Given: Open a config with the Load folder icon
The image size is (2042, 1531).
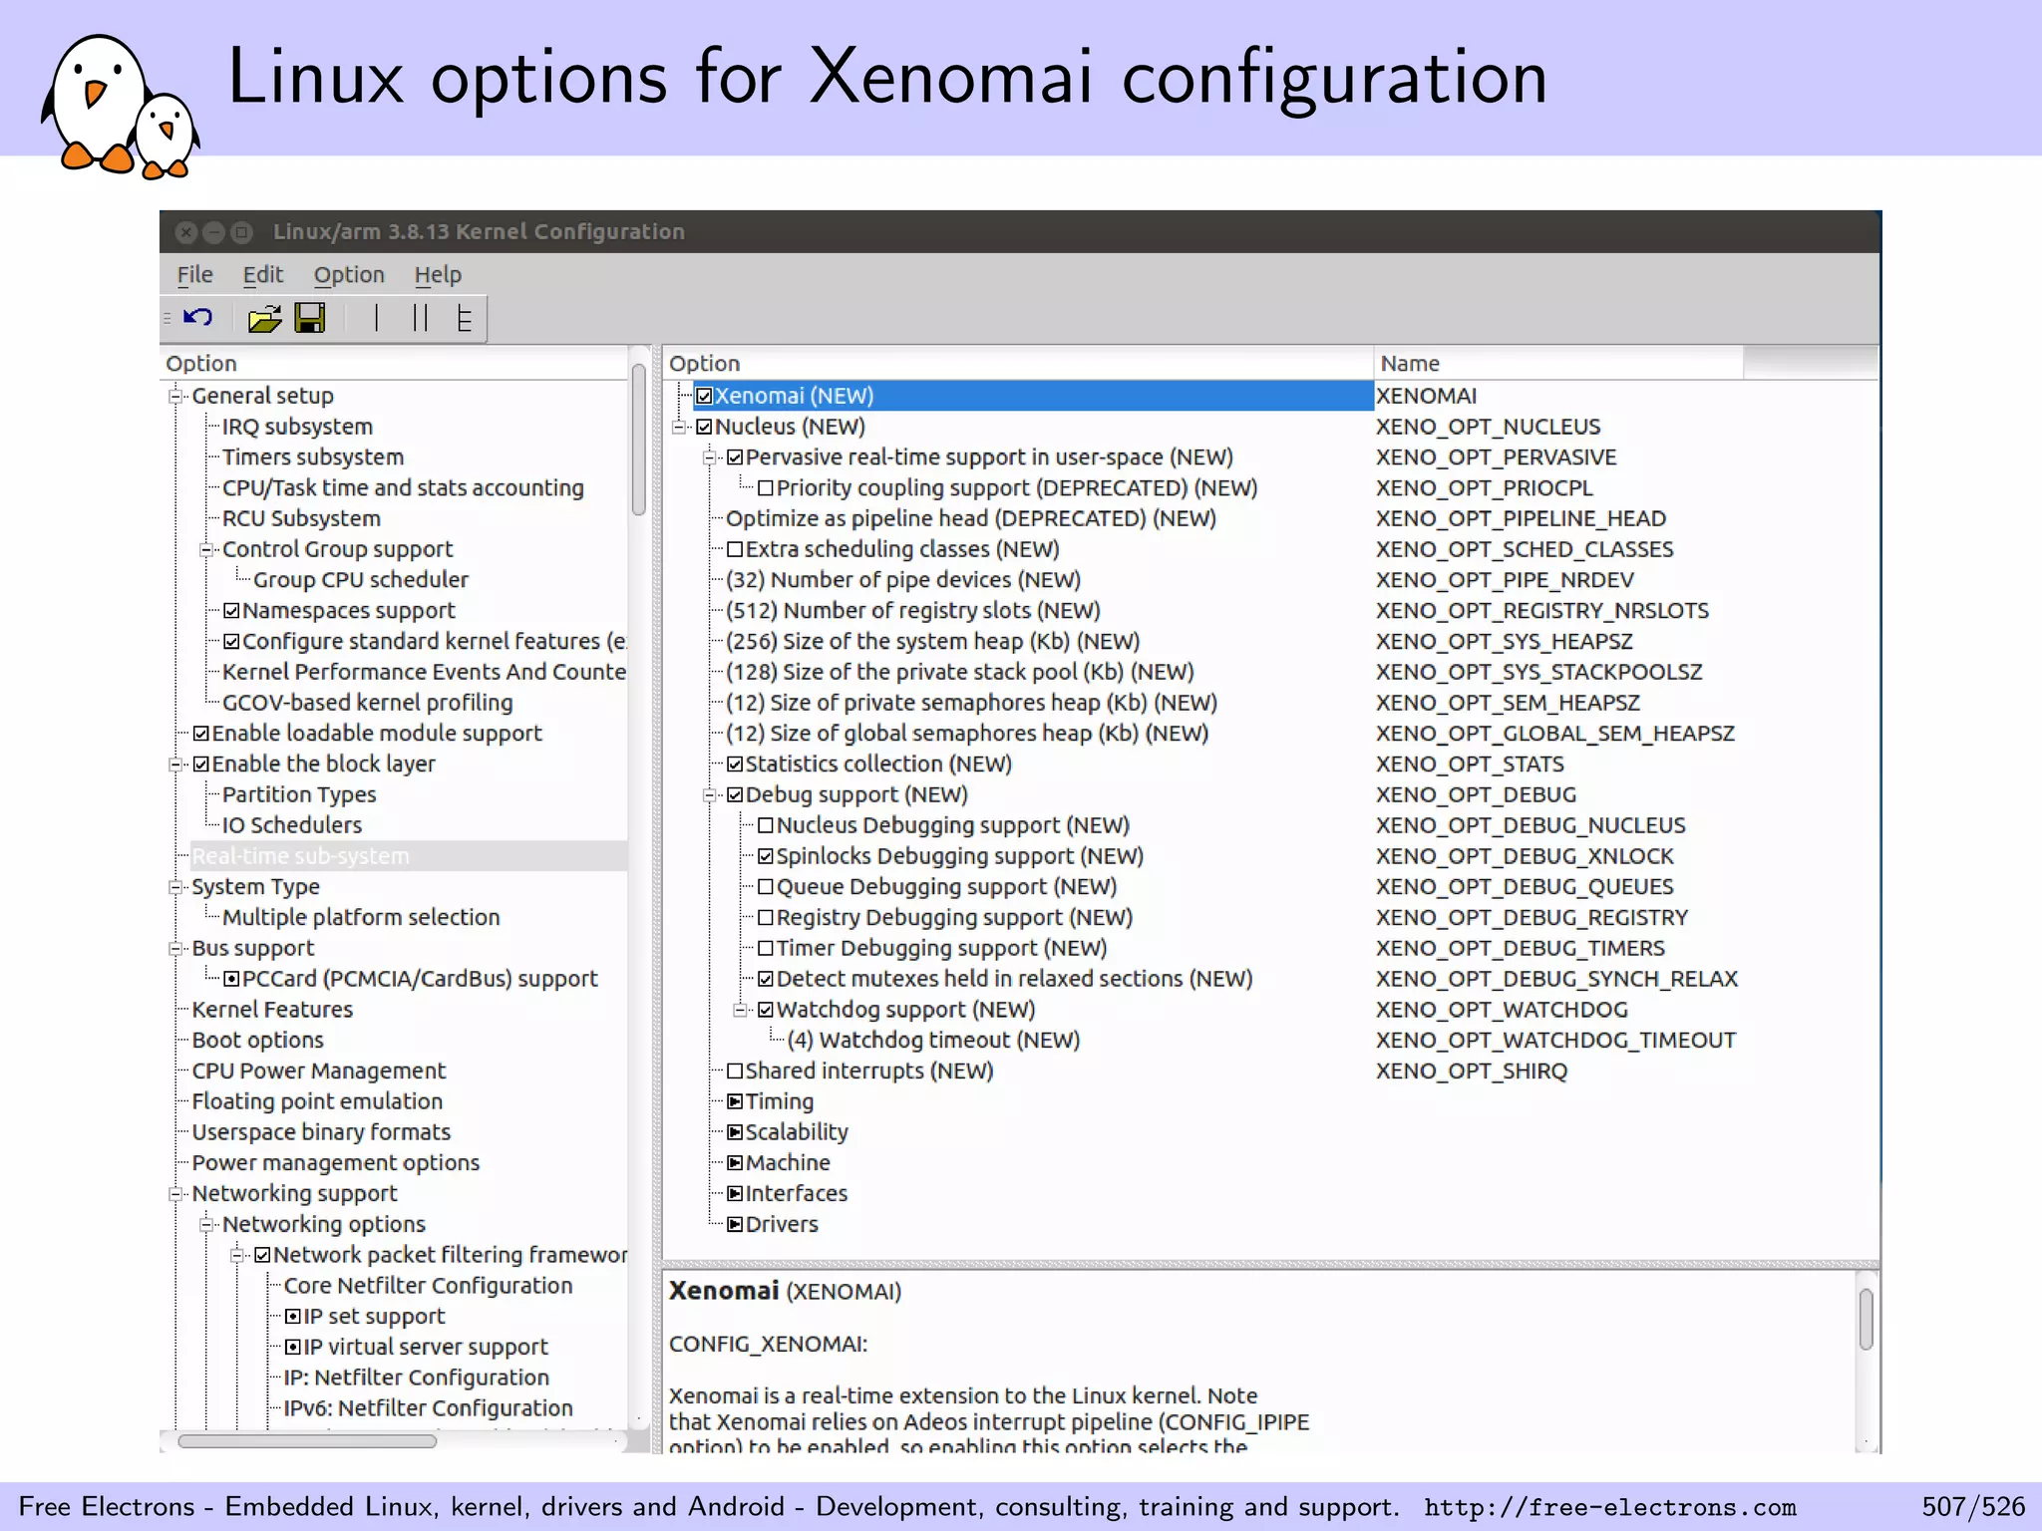Looking at the screenshot, I should point(264,318).
